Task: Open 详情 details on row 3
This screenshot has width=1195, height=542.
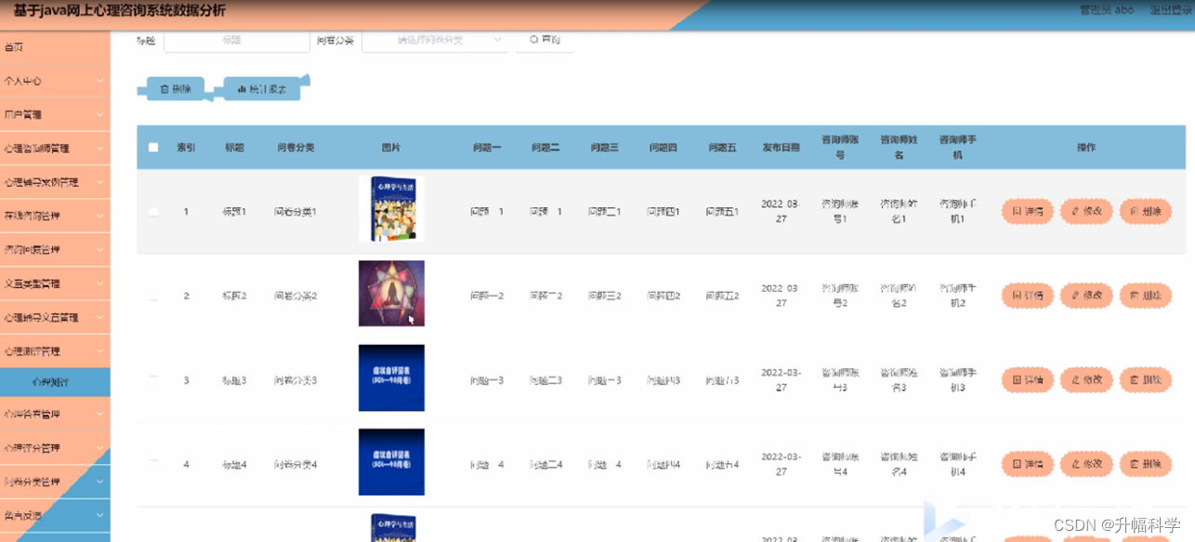Action: (x=1027, y=379)
